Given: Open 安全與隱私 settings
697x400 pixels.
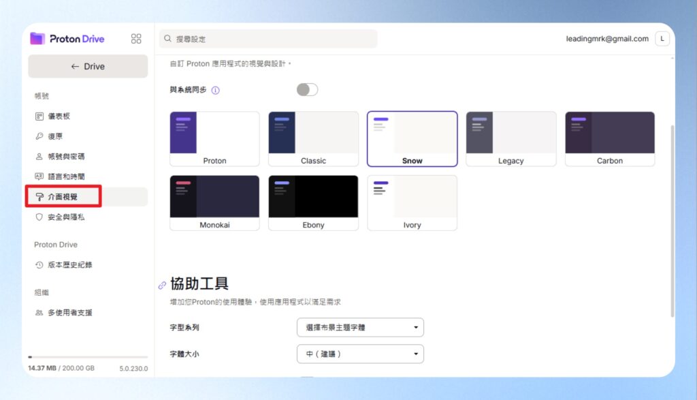Looking at the screenshot, I should click(x=88, y=217).
